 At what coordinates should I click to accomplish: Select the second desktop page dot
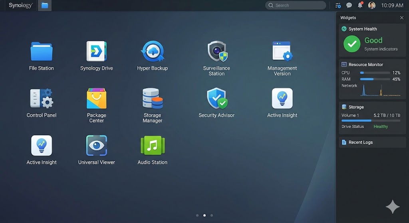tap(204, 215)
